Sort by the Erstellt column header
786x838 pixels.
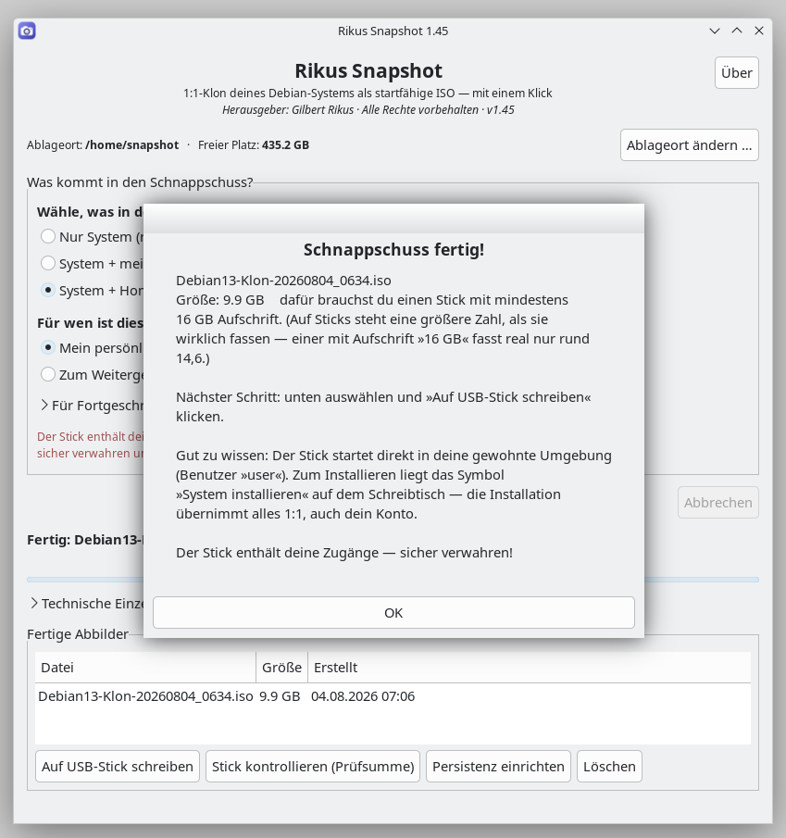(x=529, y=667)
